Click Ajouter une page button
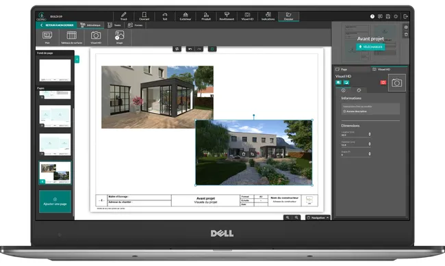This screenshot has width=445, height=266. [x=55, y=201]
